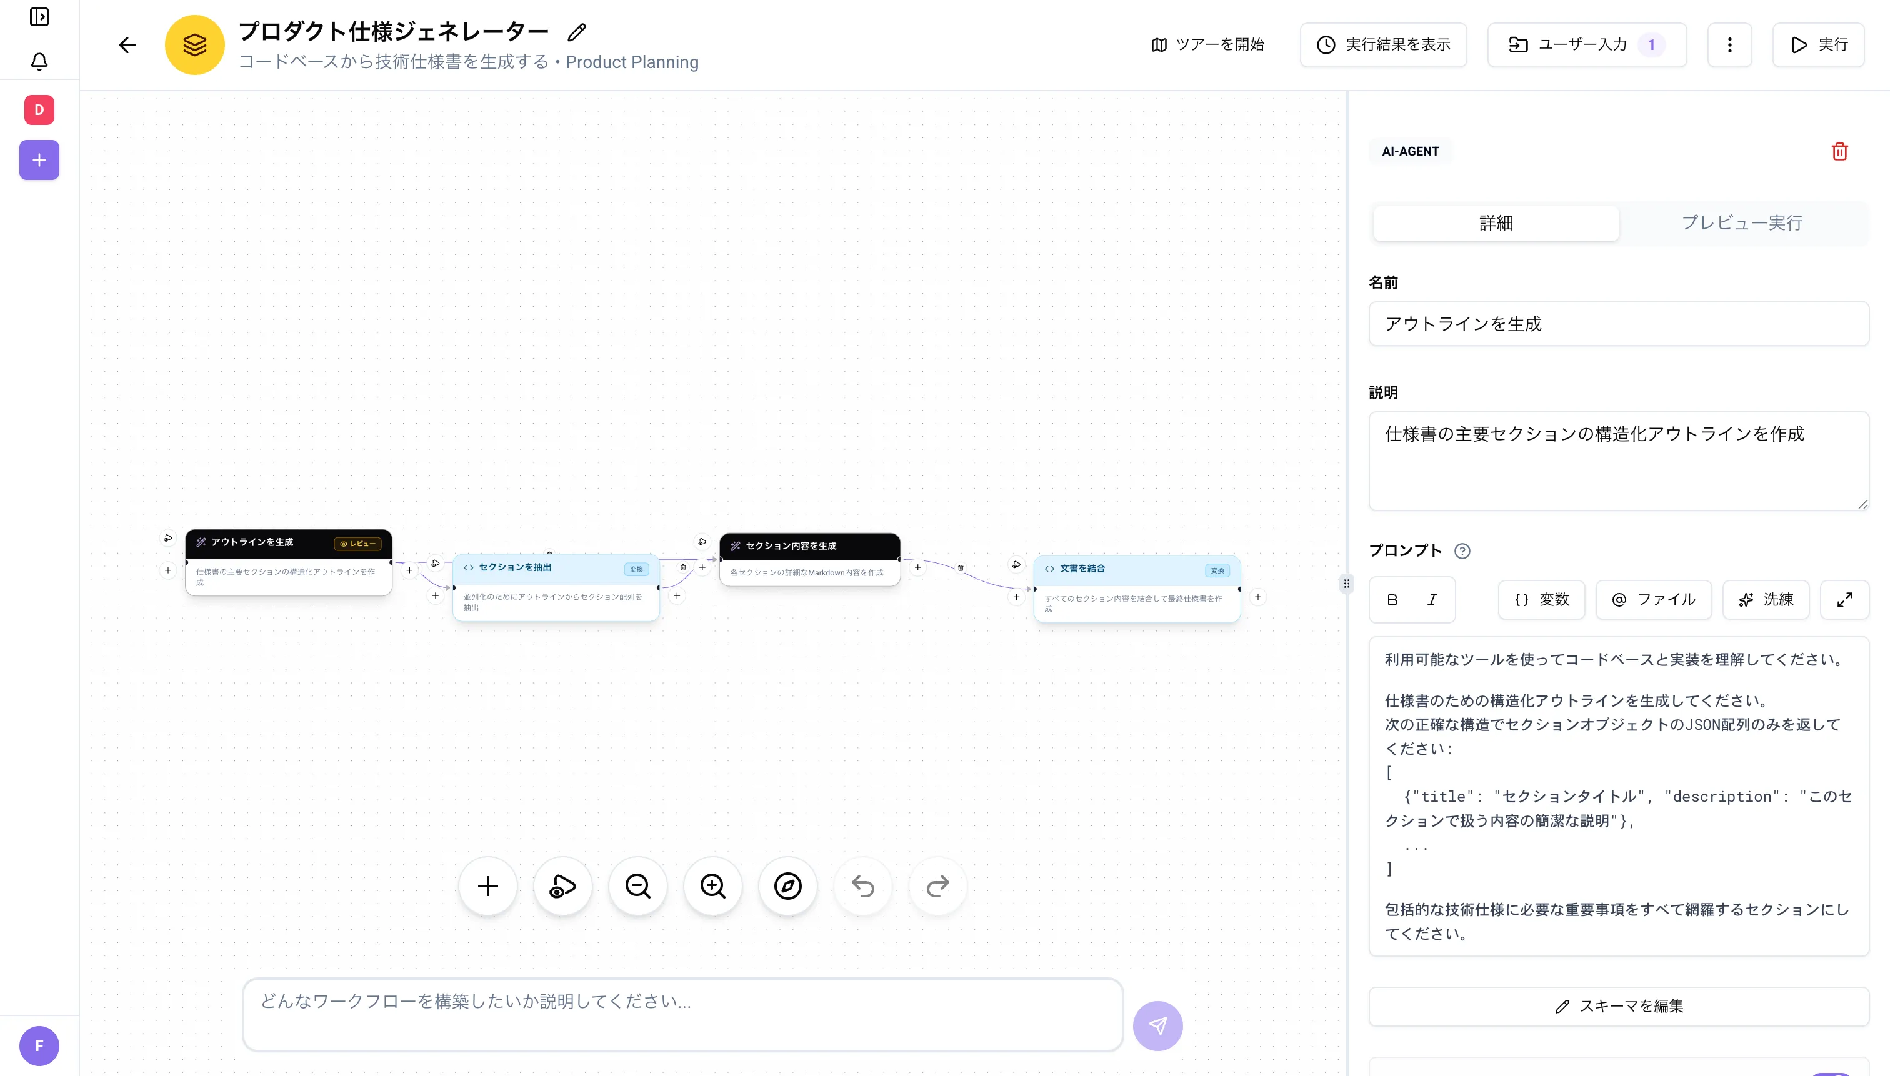Click the 名前 name input field
Screen dimensions: 1890x1076
pyautogui.click(x=1619, y=324)
